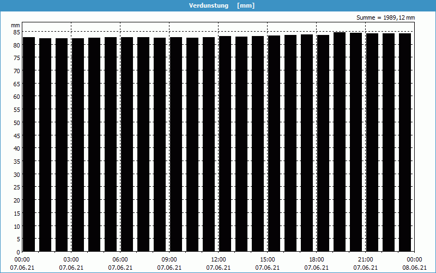The width and height of the screenshot is (436, 273).
Task: Click the 40 y-axis label
Action: pyautogui.click(x=17, y=149)
